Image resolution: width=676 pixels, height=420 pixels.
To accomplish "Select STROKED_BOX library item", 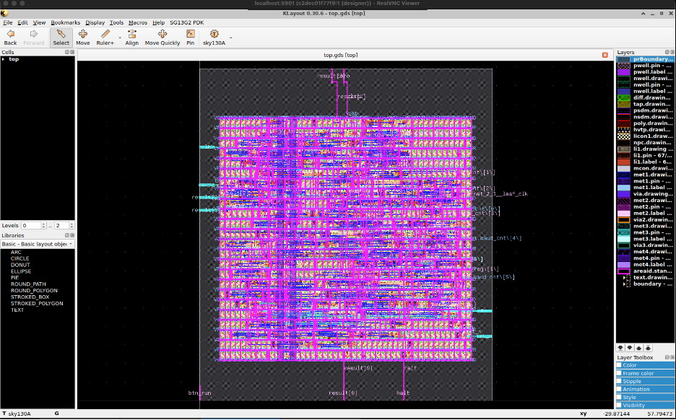I will (x=30, y=297).
